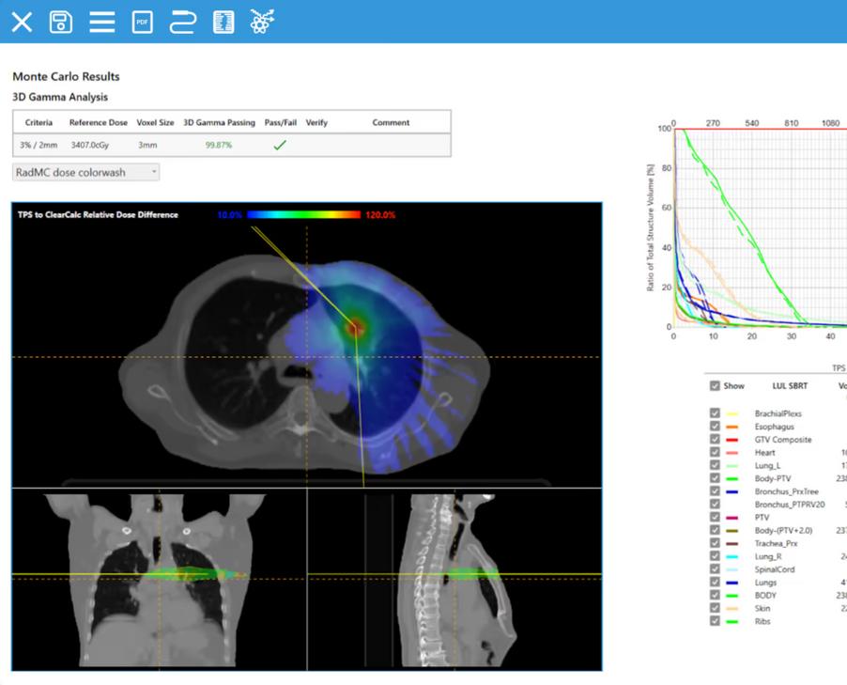This screenshot has width=847, height=685.
Task: Click the 3407.0cGy reference dose cell
Action: 89,145
